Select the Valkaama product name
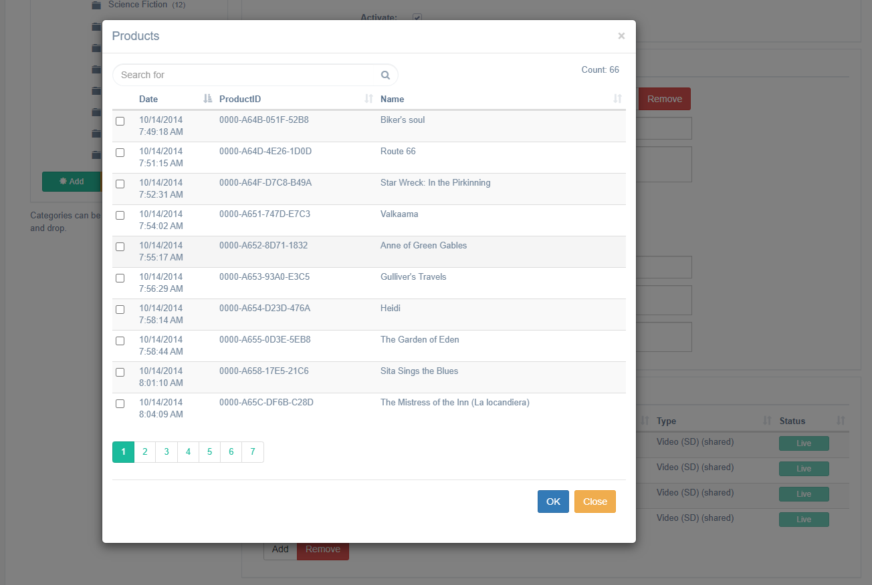The height and width of the screenshot is (585, 872). [x=399, y=214]
